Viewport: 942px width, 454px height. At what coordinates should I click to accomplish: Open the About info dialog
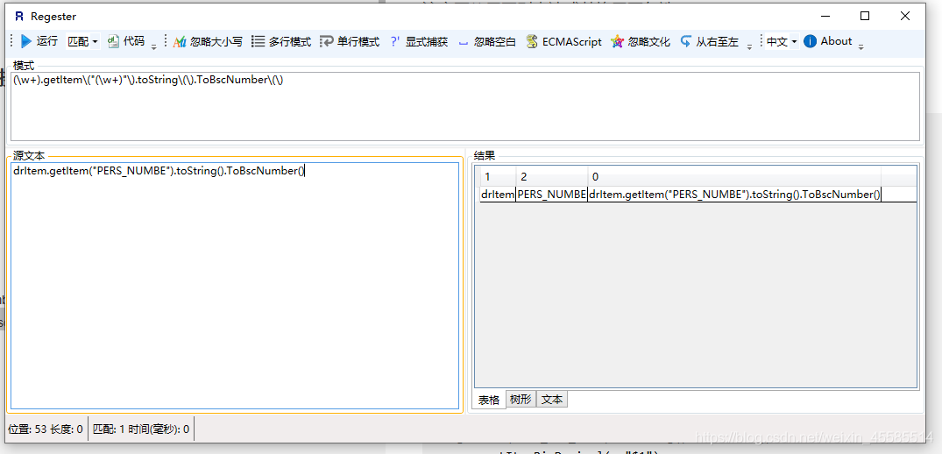pos(827,41)
